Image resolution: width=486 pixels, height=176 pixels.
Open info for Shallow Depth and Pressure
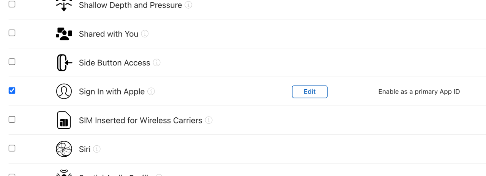[188, 5]
